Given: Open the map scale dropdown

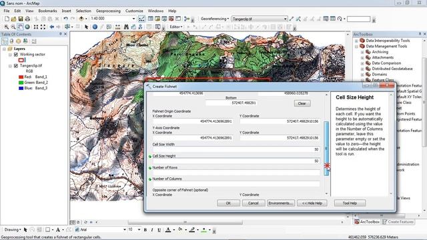Looking at the screenshot, I should tap(133, 19).
